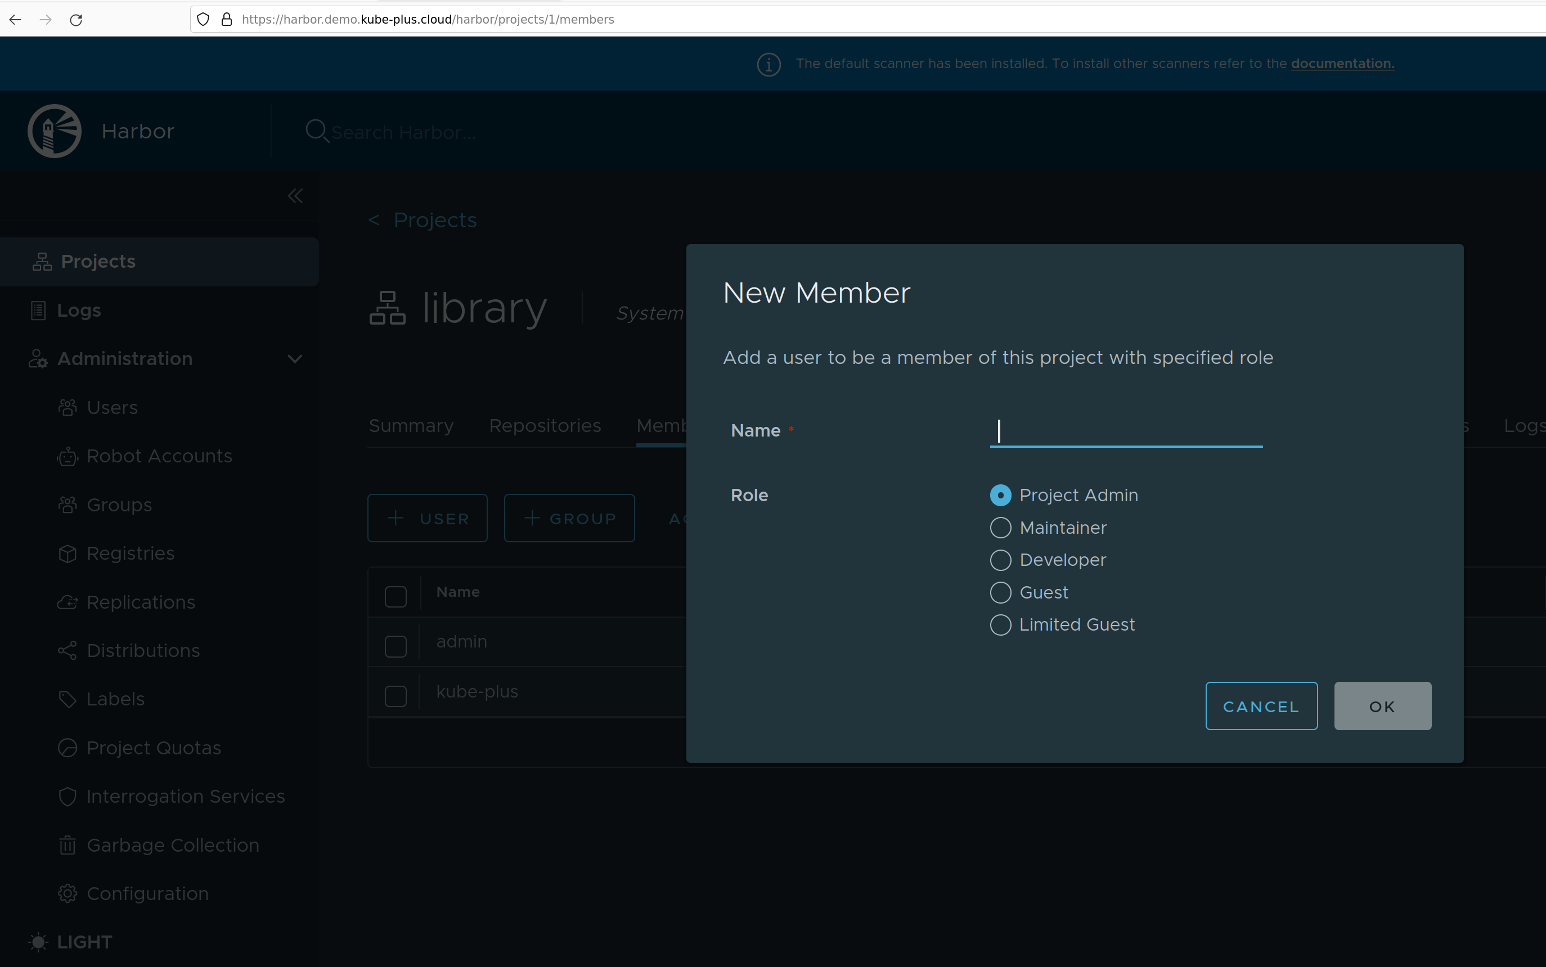
Task: Click the browser reload icon
Action: coord(76,20)
